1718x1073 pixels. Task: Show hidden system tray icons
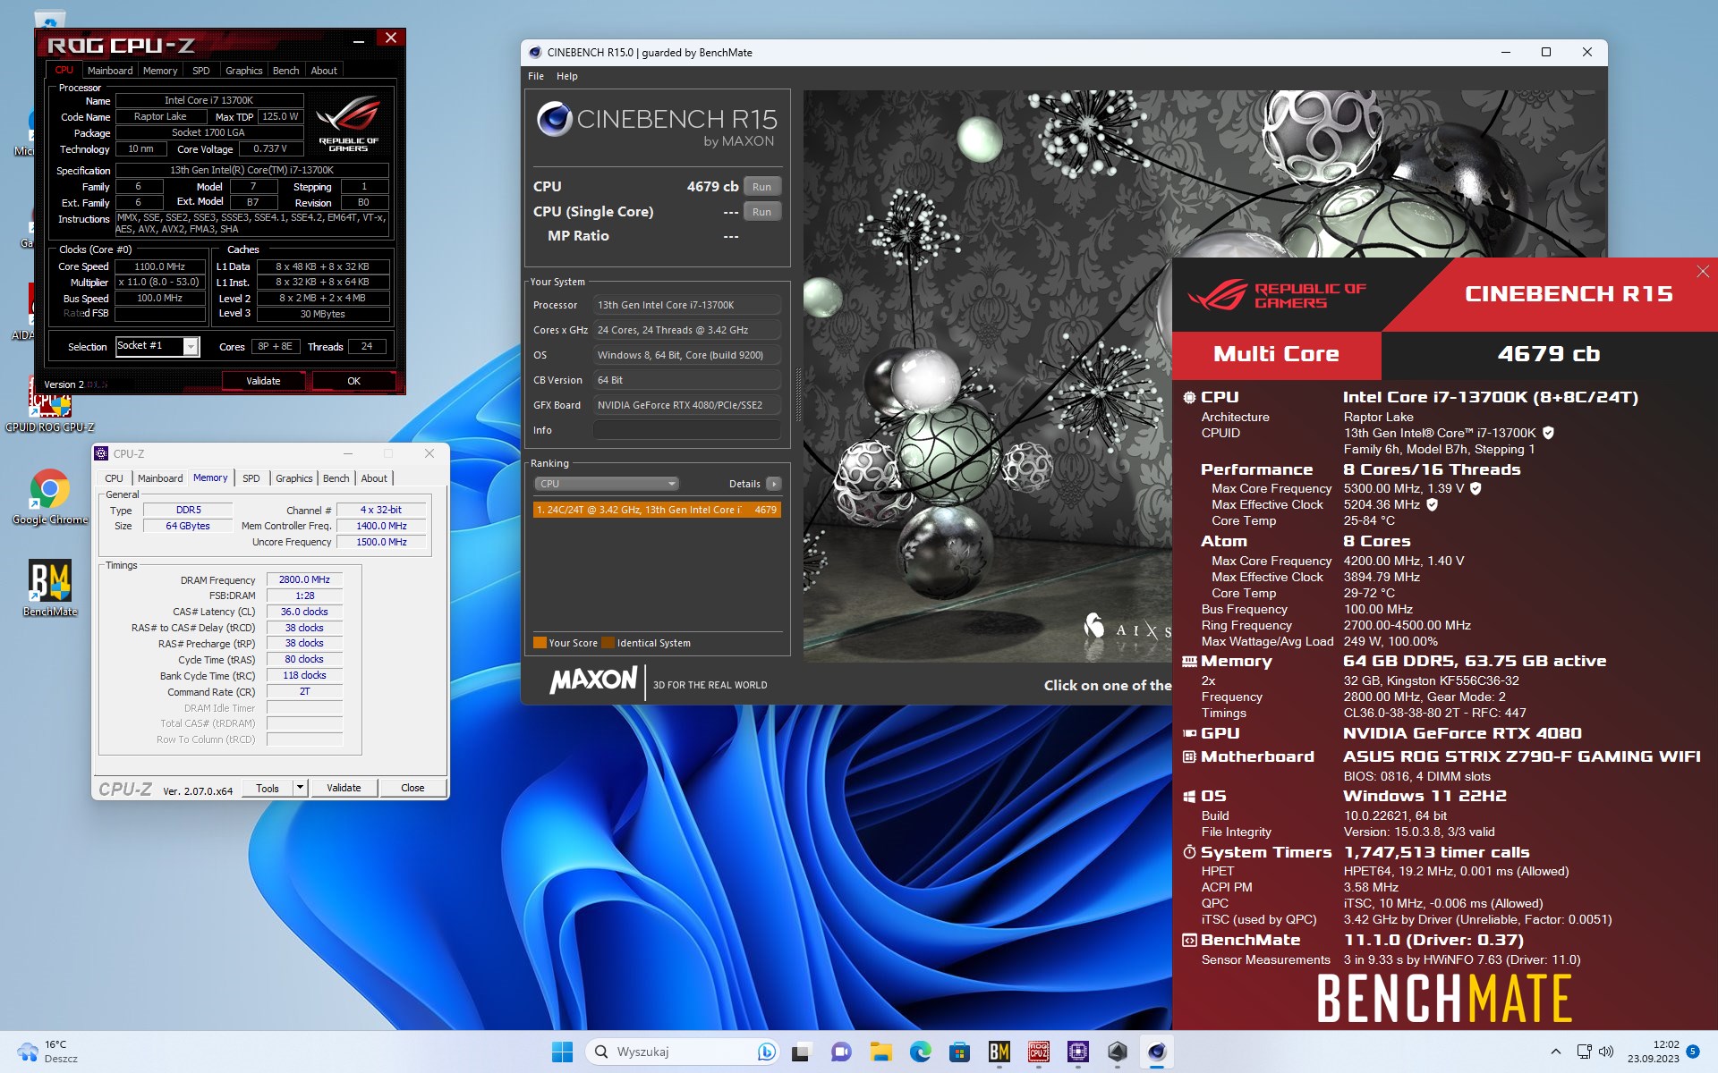tap(1556, 1052)
